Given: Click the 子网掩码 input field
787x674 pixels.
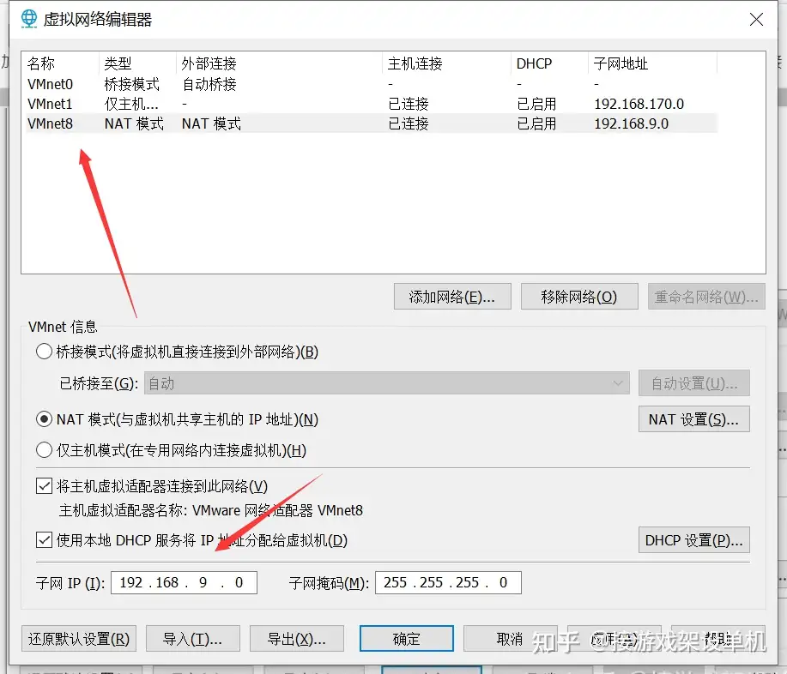Looking at the screenshot, I should 448,583.
